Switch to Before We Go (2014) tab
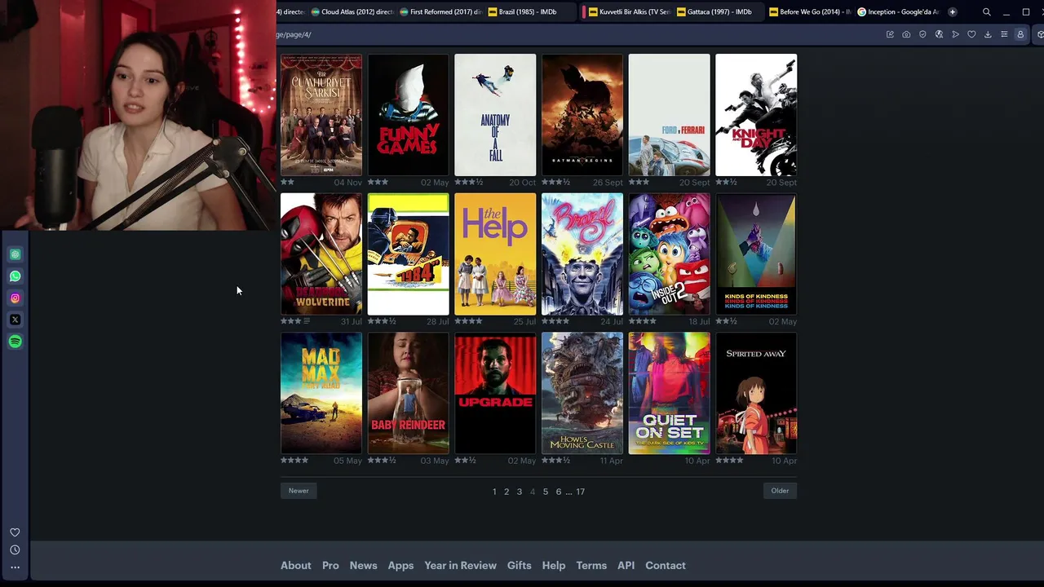 point(811,11)
